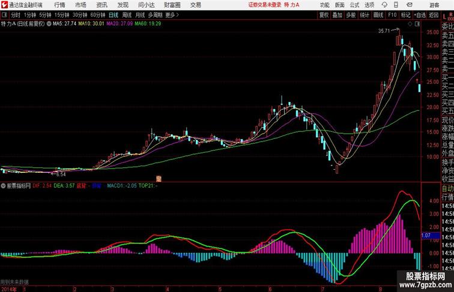Click the orange 定 marker below the chart

click(159, 179)
